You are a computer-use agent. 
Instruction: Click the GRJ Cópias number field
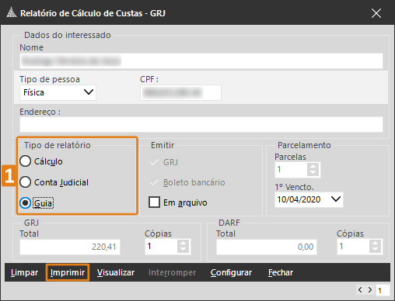[x=161, y=247]
